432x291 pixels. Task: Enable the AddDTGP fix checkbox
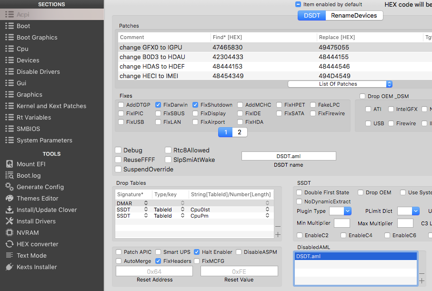pyautogui.click(x=121, y=105)
